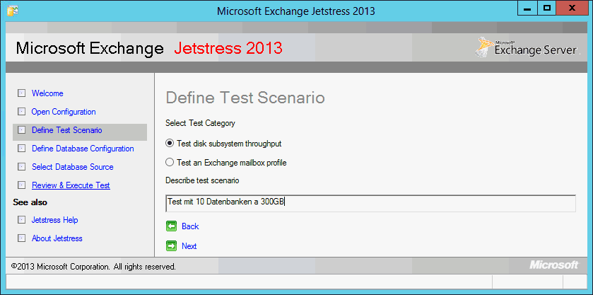Click bullet icon beside About Jetstress
The image size is (593, 295).
[x=21, y=238]
